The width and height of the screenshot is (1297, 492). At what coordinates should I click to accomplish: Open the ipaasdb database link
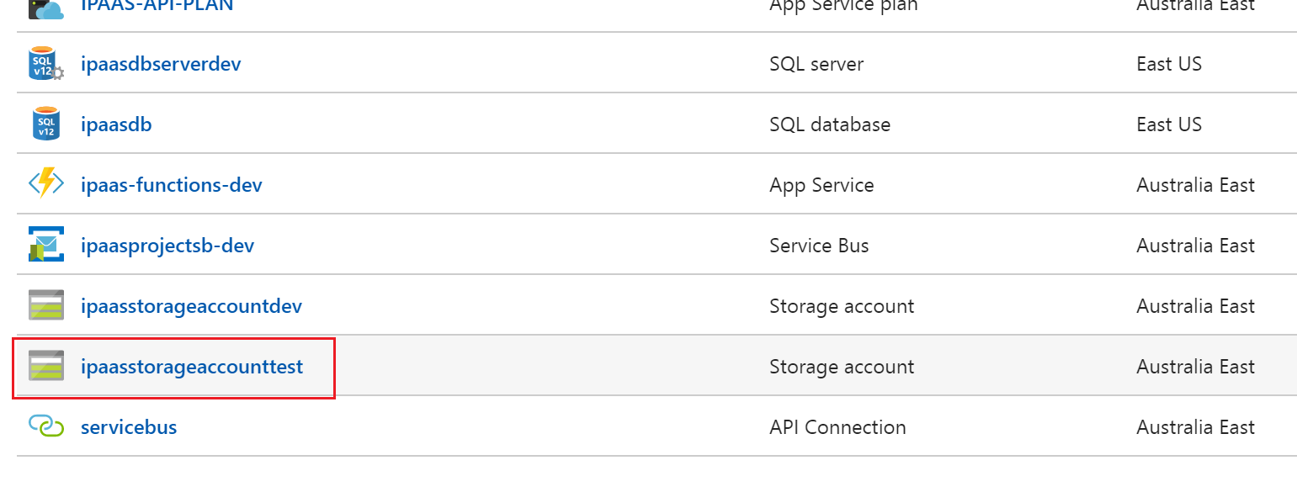[116, 124]
